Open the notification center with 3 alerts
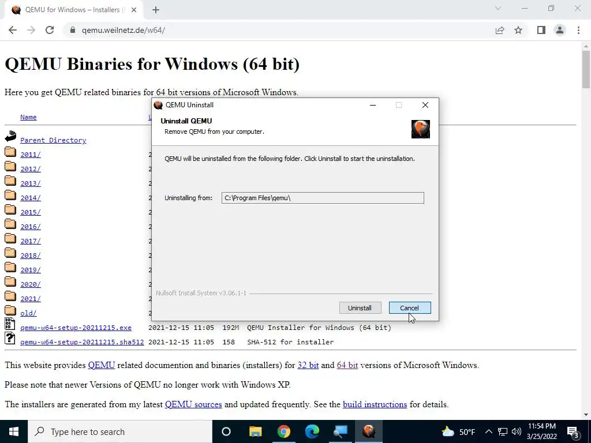Viewport: 591px width, 443px height. tap(573, 431)
